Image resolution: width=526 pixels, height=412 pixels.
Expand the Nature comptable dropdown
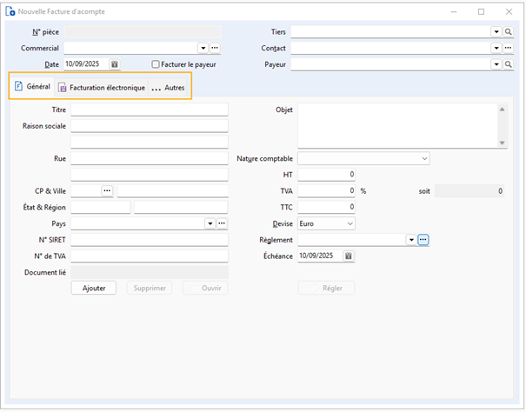click(x=424, y=159)
